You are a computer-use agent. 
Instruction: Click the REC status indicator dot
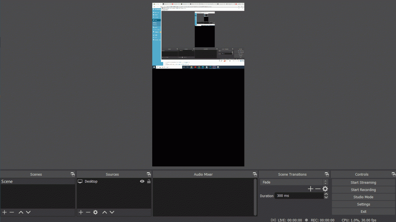[x=306, y=220]
